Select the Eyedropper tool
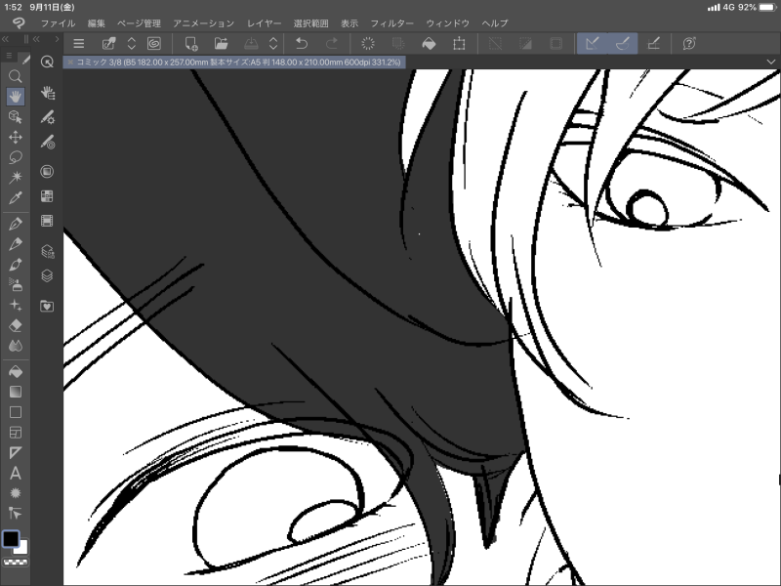The width and height of the screenshot is (781, 586). coord(16,198)
